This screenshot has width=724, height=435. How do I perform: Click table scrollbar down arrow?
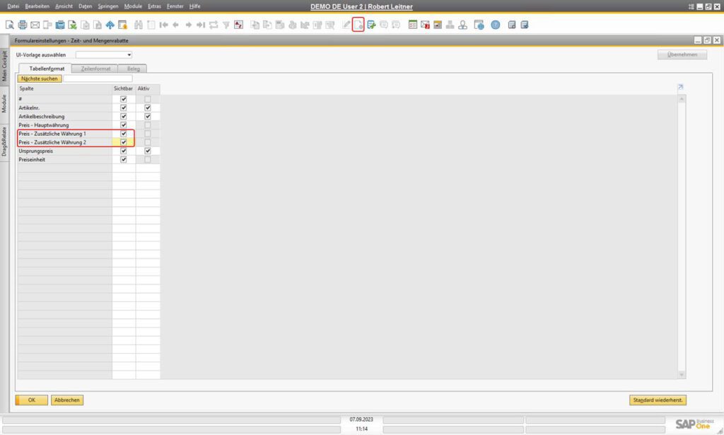682,375
